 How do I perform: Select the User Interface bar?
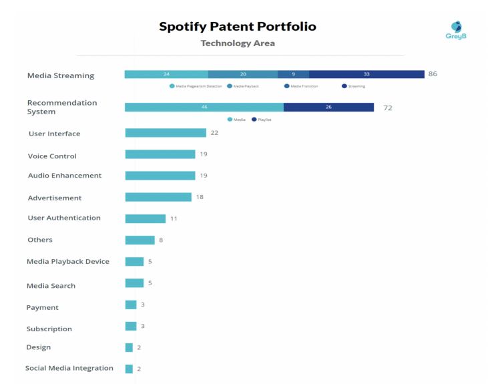coord(166,133)
